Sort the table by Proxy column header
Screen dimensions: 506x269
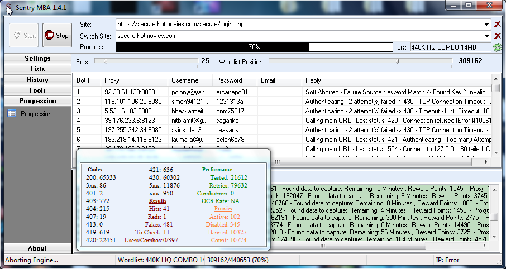pos(134,80)
